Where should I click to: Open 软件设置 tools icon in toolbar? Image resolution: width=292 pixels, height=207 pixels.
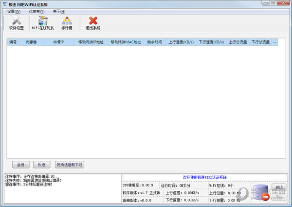click(x=17, y=23)
